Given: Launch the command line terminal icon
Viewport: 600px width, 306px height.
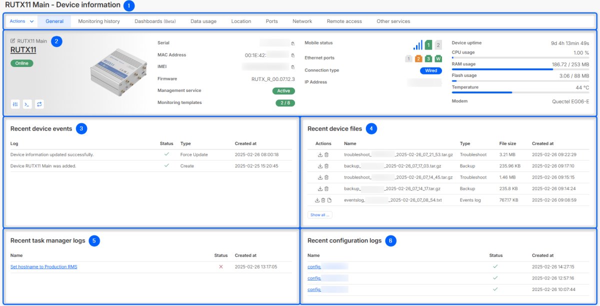Looking at the screenshot, I should [x=27, y=104].
